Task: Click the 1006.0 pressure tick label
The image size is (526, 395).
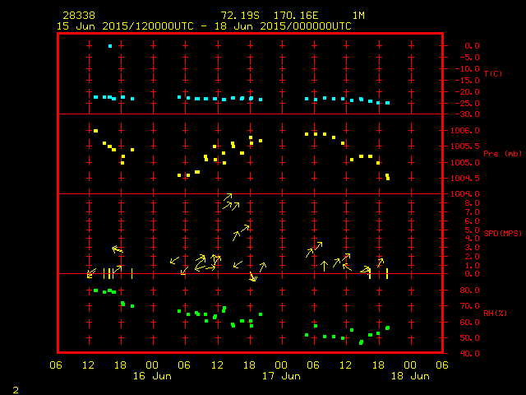Action: (x=465, y=130)
